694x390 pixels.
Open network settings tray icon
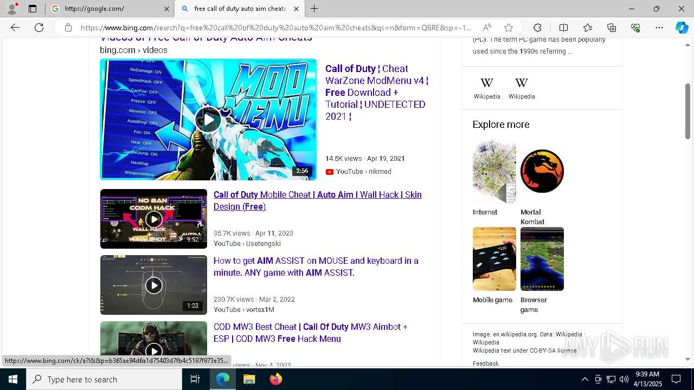[611, 379]
